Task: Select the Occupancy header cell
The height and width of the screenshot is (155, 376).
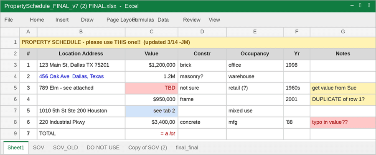Action: pyautogui.click(x=255, y=54)
